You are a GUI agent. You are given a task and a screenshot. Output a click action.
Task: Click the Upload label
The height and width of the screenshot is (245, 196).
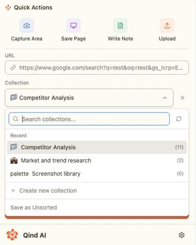point(167,39)
